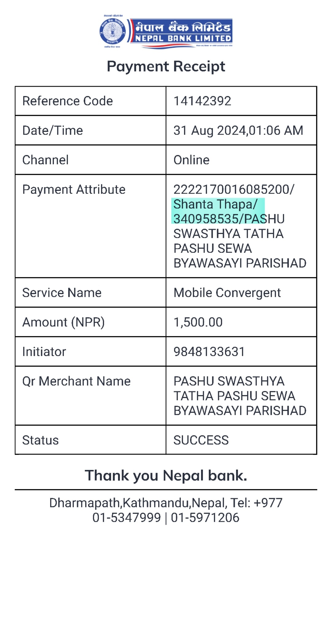
Task: Click the Reference Code label cell
Action: [x=90, y=101]
